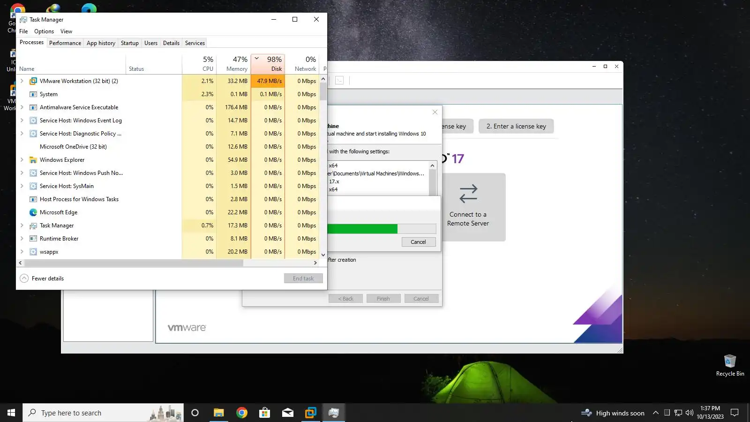750x422 pixels.
Task: Click the Connect to a Remote Server arrows icon
Action: (468, 194)
